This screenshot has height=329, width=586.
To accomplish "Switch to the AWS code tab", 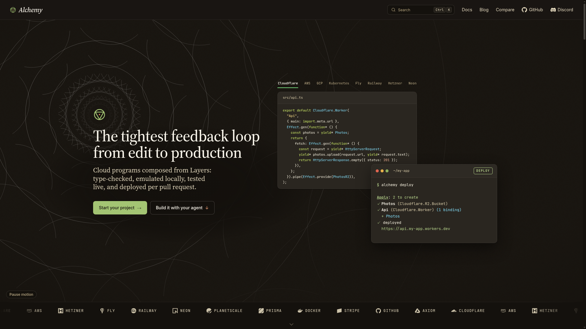I will tap(307, 83).
